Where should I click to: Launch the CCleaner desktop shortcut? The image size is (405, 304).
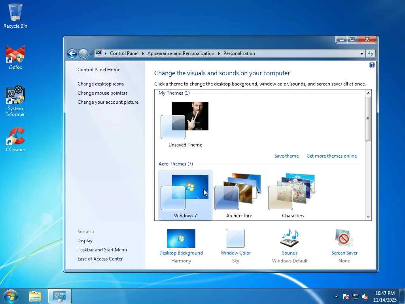15,140
